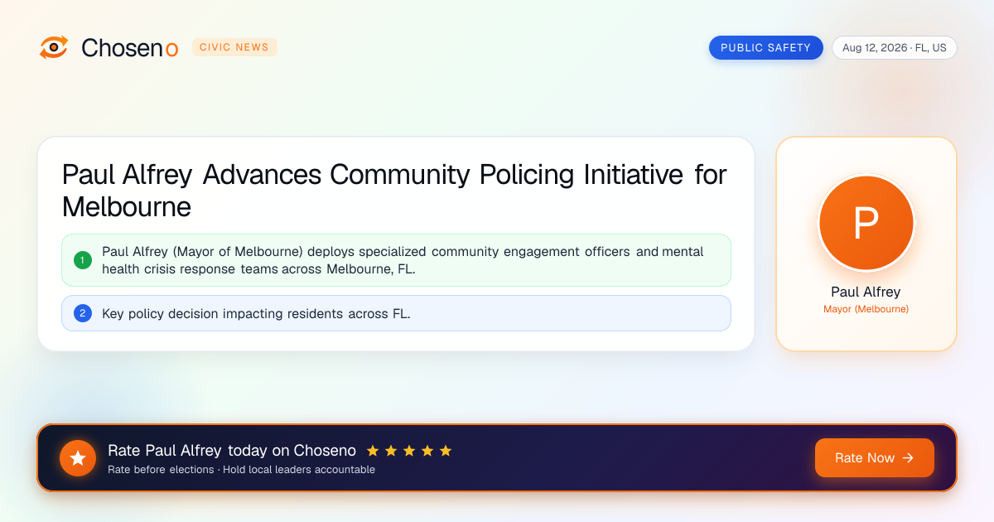Click the Aug 12, 2026 · FL, US date pill

(894, 47)
